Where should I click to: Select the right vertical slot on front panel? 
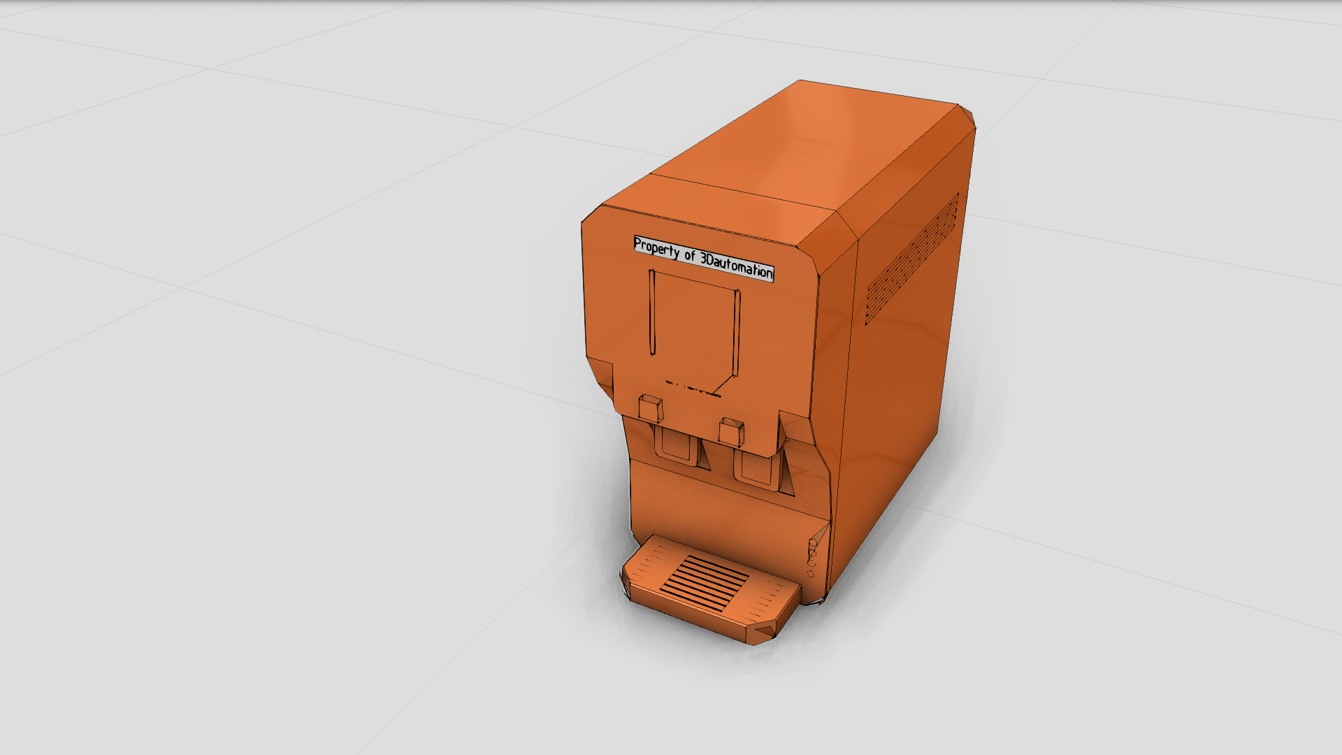(737, 333)
